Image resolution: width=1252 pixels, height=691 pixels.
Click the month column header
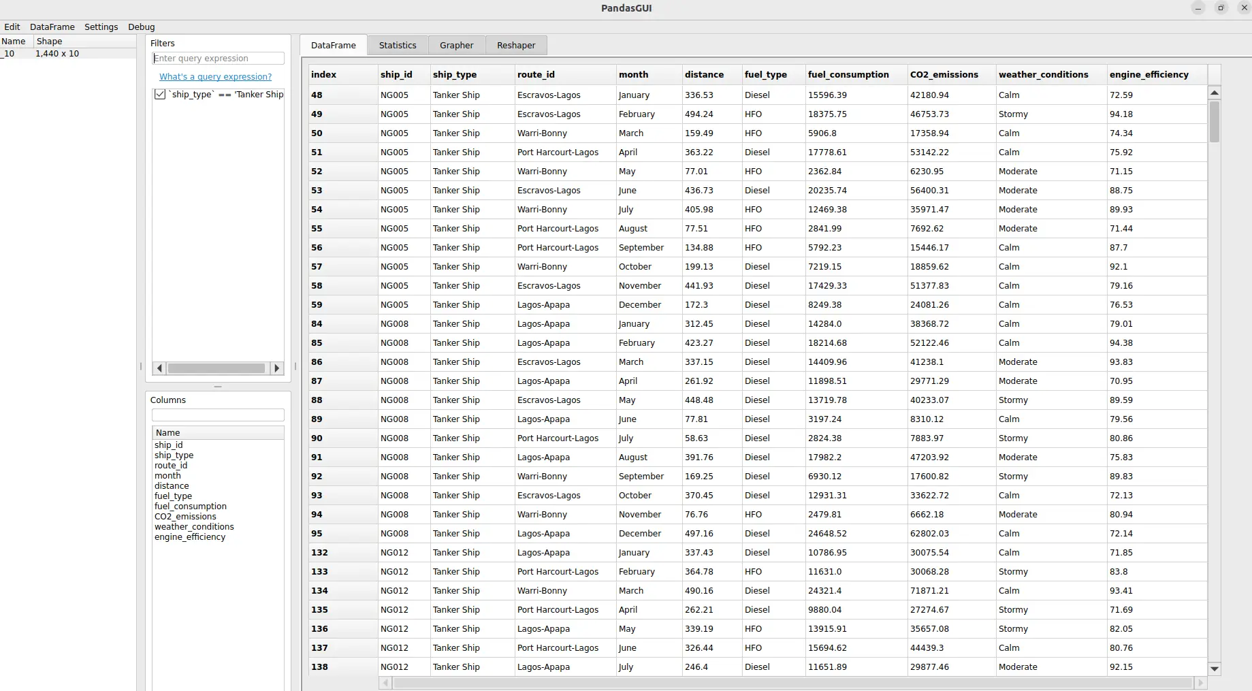click(x=649, y=75)
